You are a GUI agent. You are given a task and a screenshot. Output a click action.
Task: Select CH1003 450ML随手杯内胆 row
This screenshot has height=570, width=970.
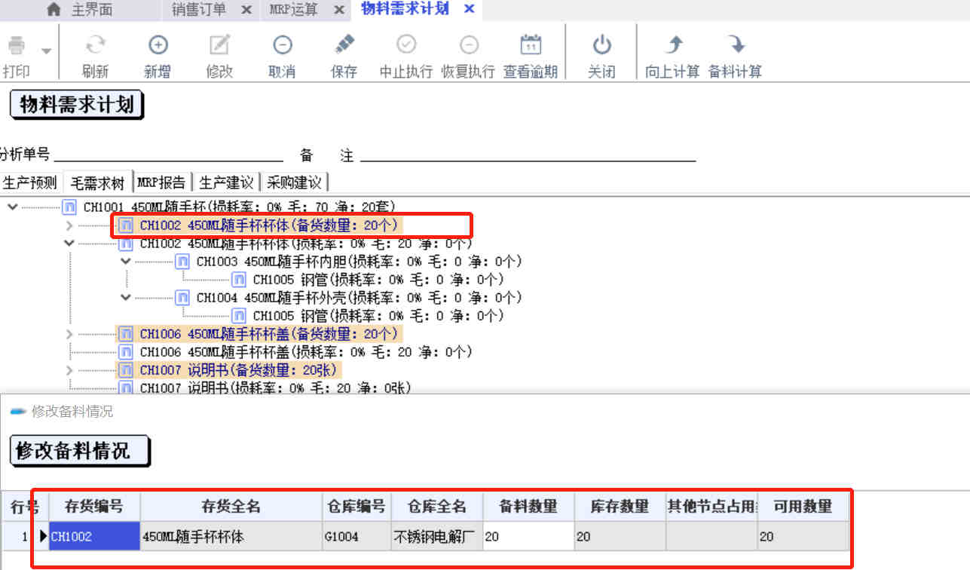359,262
